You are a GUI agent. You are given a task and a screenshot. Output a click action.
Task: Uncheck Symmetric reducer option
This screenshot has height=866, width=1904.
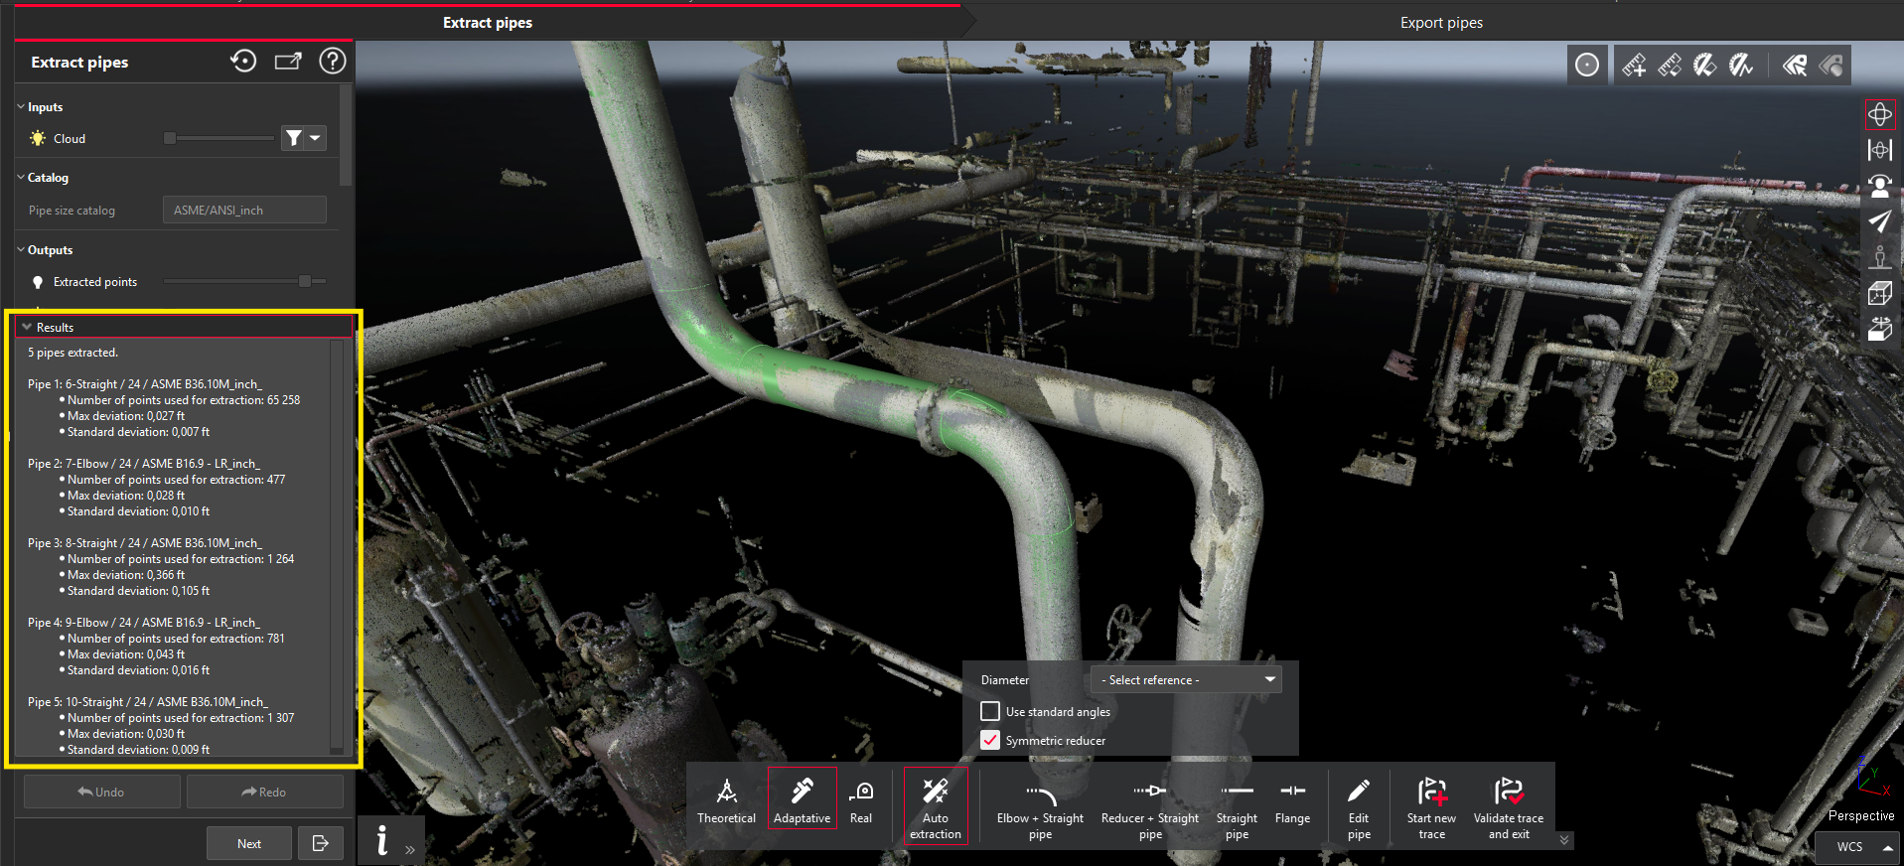point(990,740)
